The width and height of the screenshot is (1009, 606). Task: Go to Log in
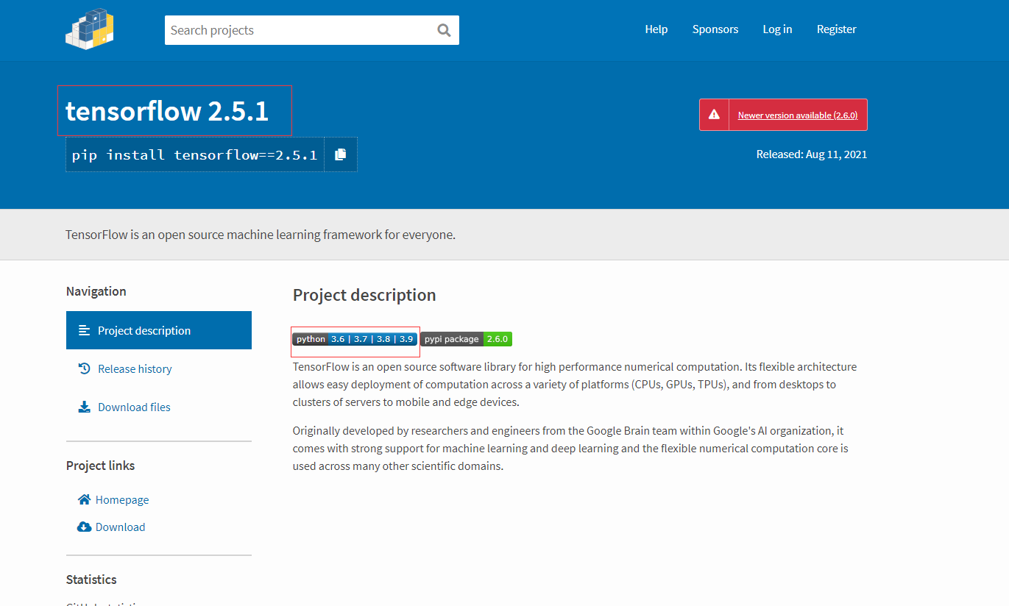tap(777, 29)
